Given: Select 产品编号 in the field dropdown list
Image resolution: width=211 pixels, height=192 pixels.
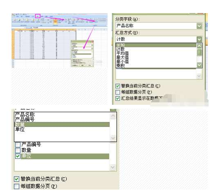Looking at the screenshot, I should tap(25, 120).
